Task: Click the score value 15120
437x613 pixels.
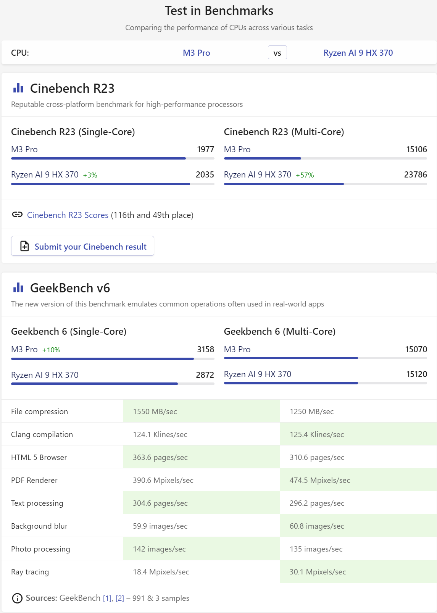Action: tap(416, 374)
